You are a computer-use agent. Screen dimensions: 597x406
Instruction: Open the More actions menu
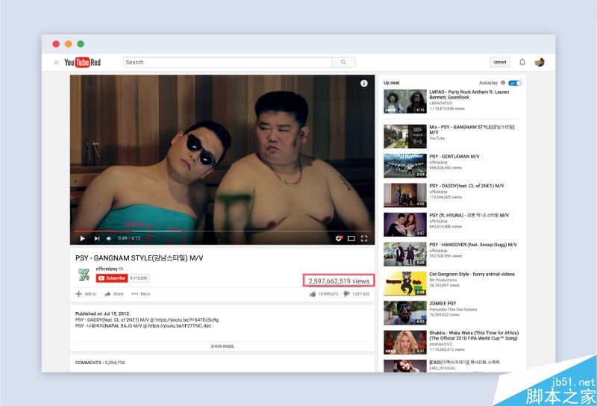140,294
